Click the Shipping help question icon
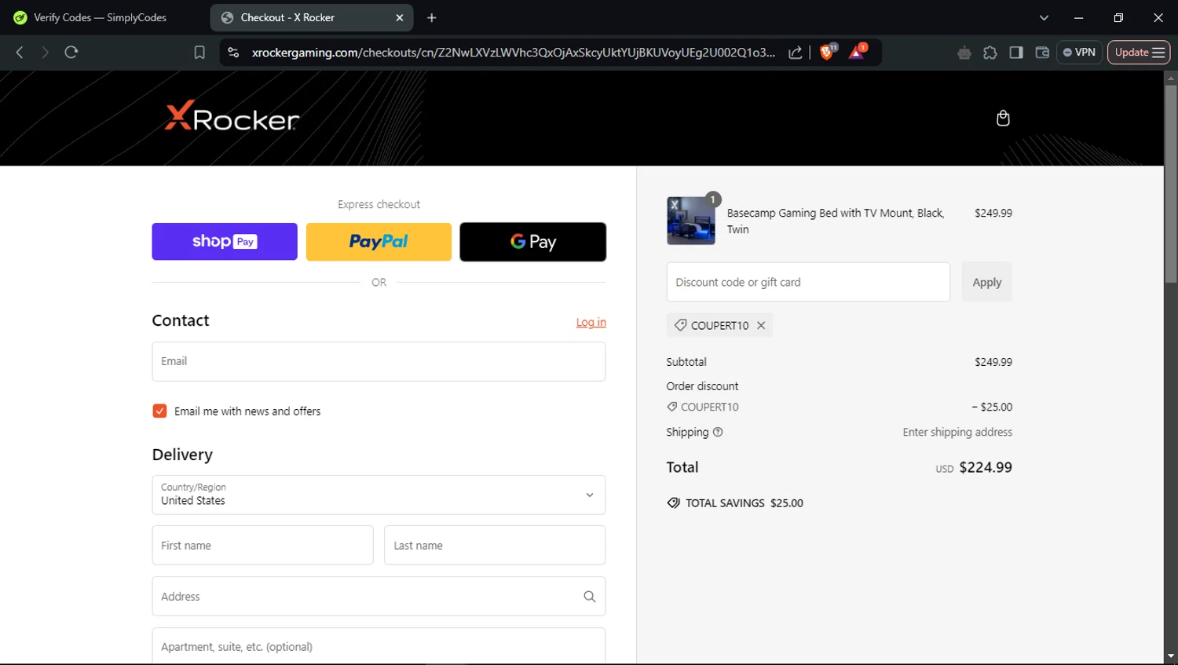This screenshot has height=665, width=1178. tap(718, 432)
